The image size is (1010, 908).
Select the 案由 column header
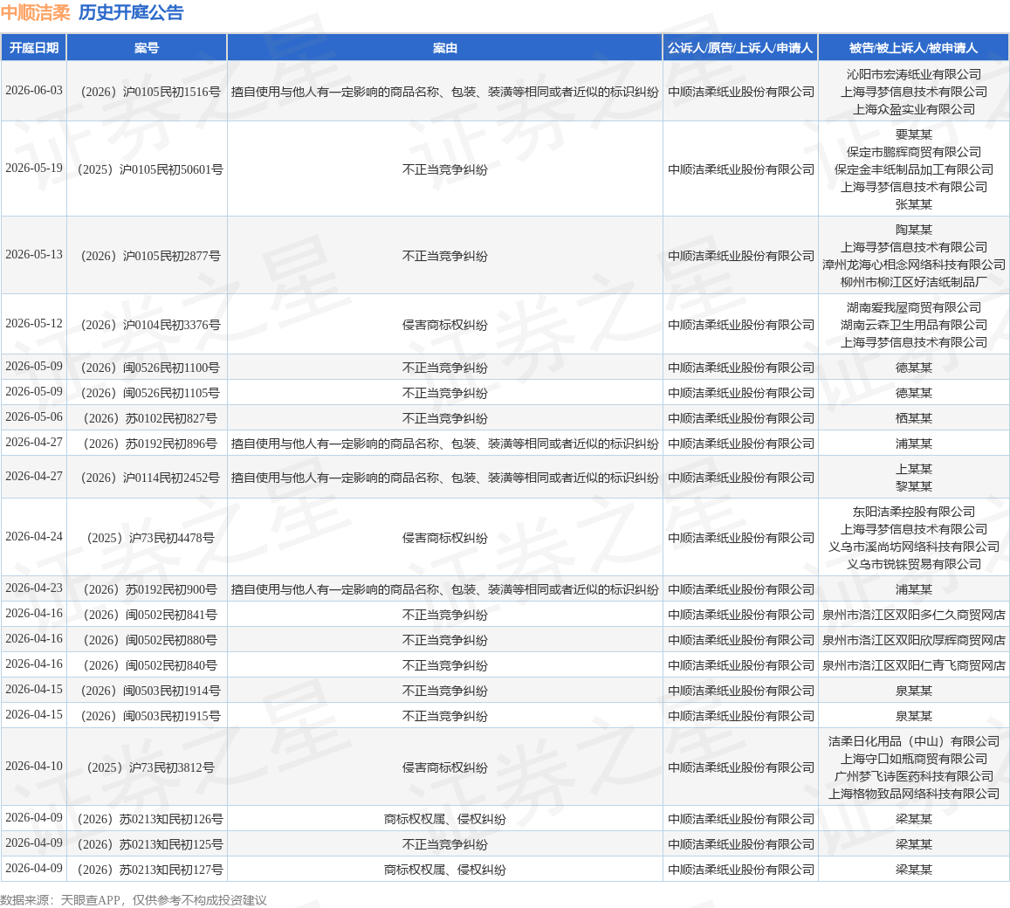tap(444, 48)
